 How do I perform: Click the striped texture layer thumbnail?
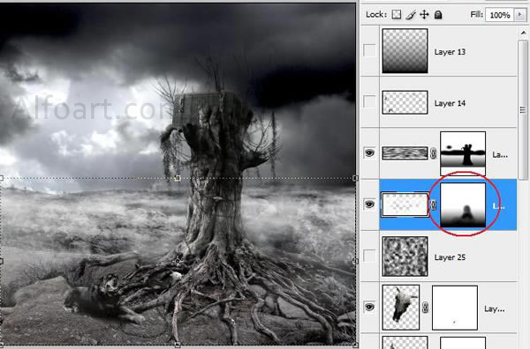click(x=405, y=153)
